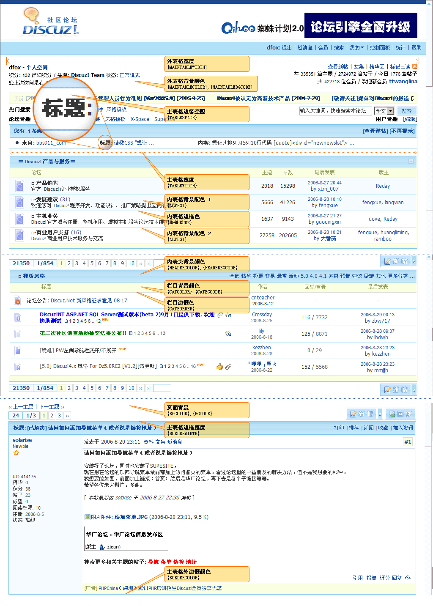Open 控制面板 in the top navigation
The image size is (433, 606).
point(380,48)
